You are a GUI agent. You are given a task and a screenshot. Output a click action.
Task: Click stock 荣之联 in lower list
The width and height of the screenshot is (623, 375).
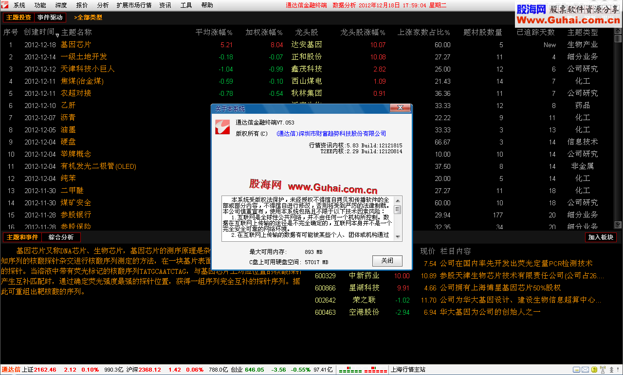click(364, 300)
